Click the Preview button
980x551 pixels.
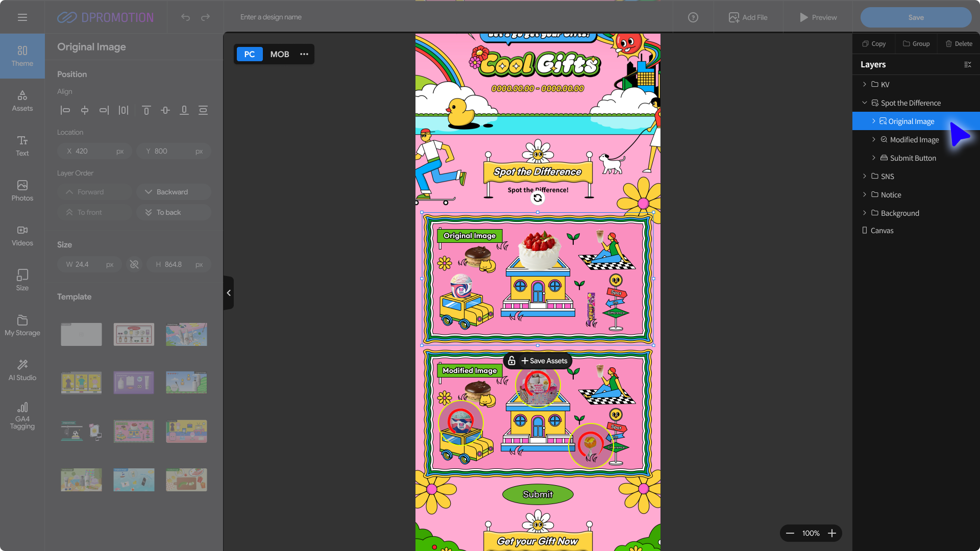pyautogui.click(x=818, y=17)
